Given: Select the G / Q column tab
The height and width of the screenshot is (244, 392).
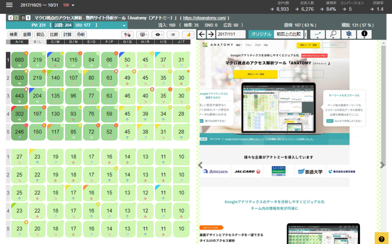Looking at the screenshot, I should pos(127,42).
